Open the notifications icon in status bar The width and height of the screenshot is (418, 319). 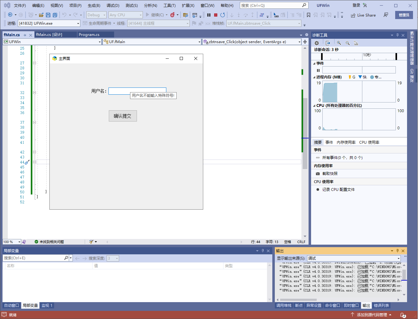[403, 315]
